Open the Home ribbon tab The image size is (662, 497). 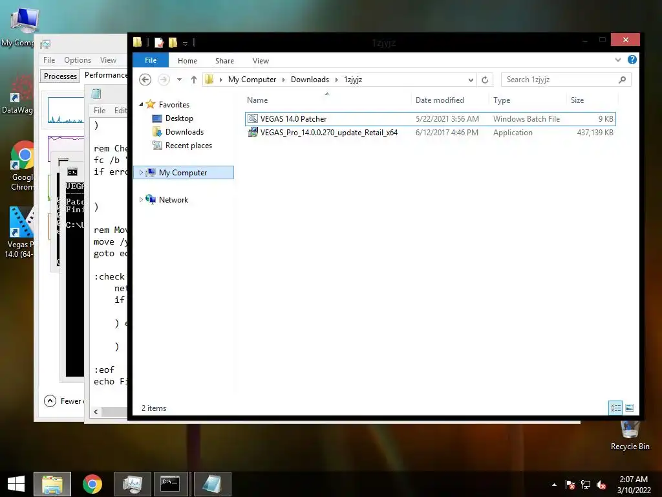(187, 61)
